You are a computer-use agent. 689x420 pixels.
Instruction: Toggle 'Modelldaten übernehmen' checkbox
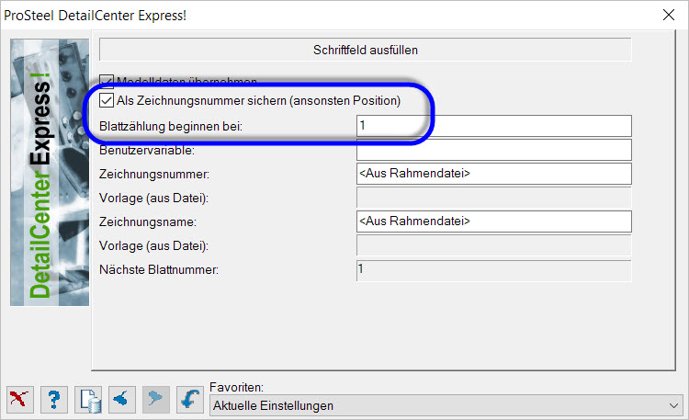pyautogui.click(x=107, y=81)
